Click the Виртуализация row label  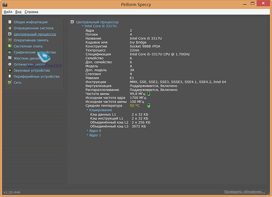pyautogui.click(x=98, y=86)
